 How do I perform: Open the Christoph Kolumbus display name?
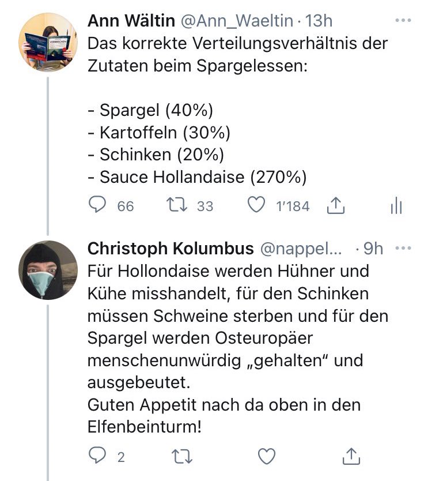[171, 249]
